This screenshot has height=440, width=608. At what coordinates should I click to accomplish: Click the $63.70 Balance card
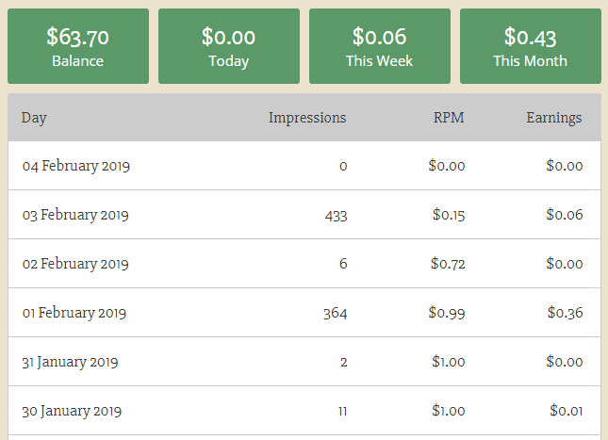78,47
